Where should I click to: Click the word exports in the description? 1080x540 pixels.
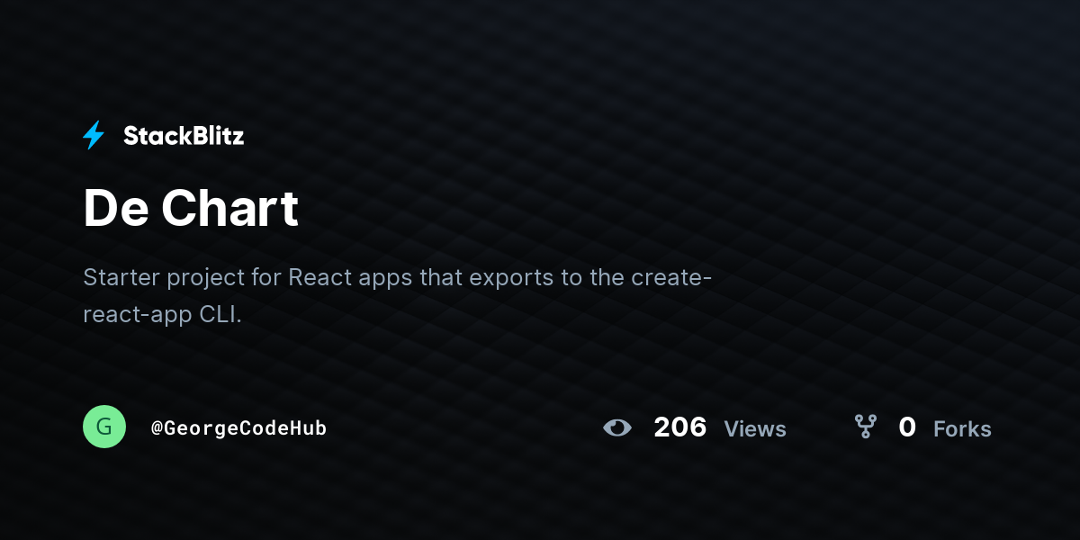pos(511,278)
